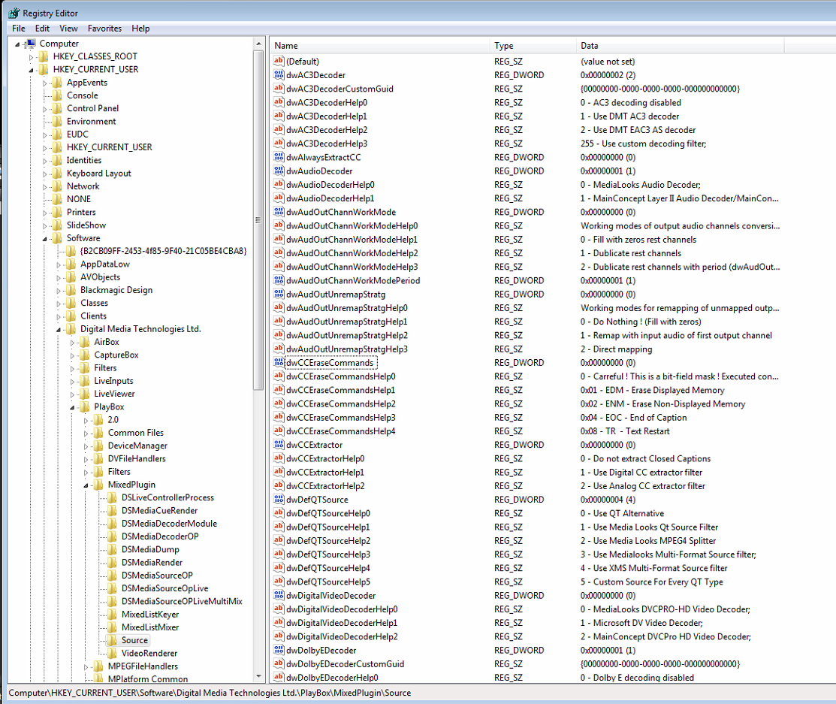Viewport: 836px width, 704px height.
Task: Sort values by Type column header
Action: (533, 46)
